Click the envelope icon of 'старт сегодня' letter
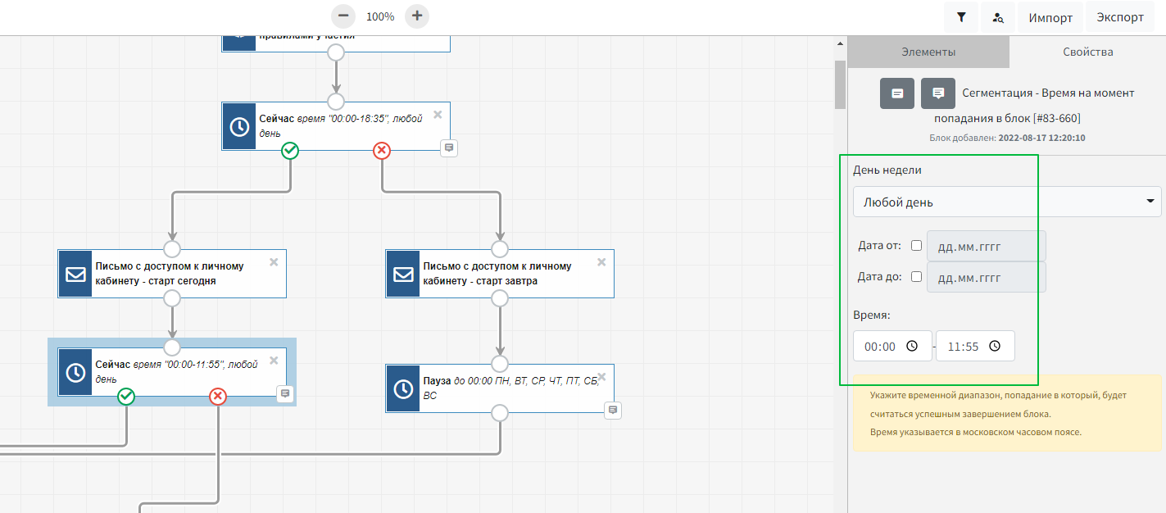 click(x=75, y=274)
